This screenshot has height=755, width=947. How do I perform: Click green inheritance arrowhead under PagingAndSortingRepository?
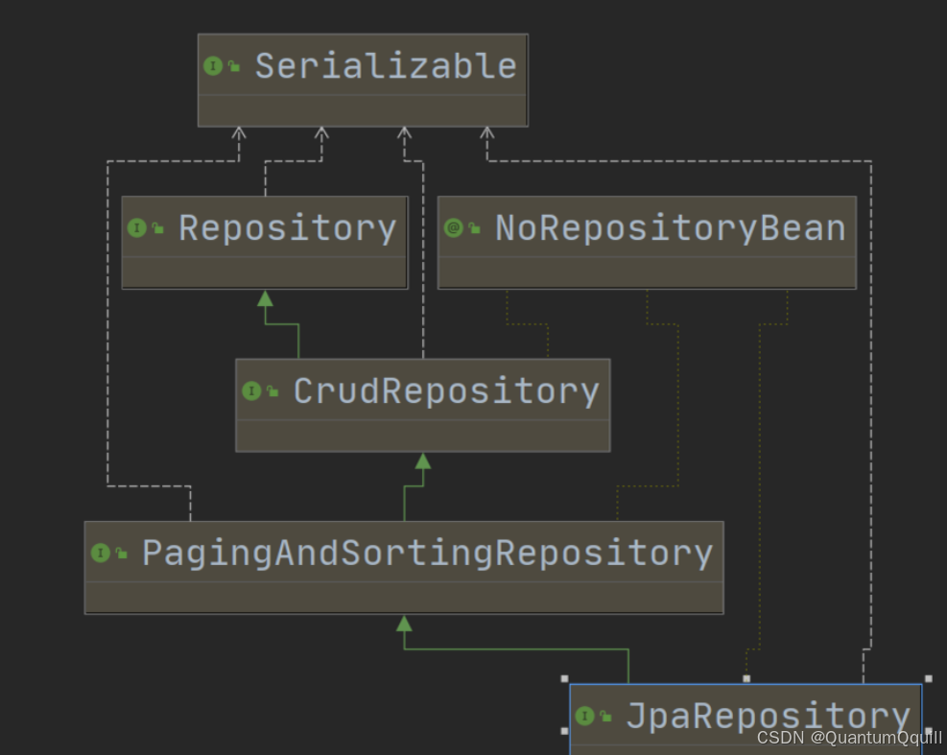tap(404, 624)
